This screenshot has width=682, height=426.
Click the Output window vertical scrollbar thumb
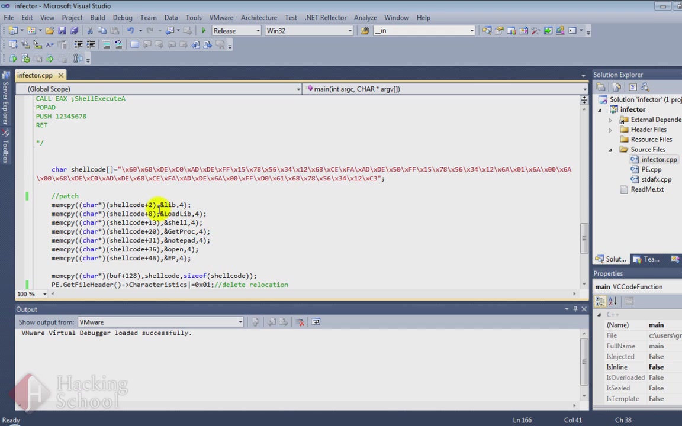pyautogui.click(x=584, y=362)
